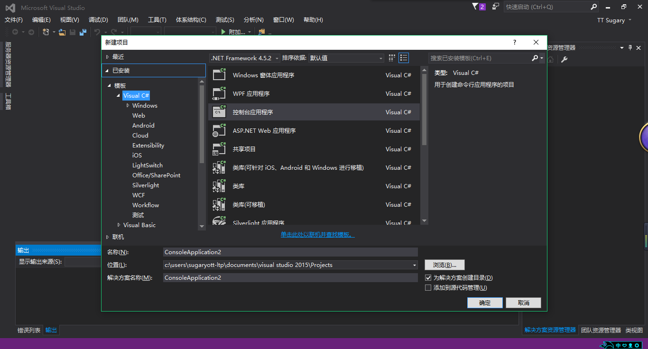The image size is (648, 349).
Task: Collapse the 已安装 section
Action: click(x=108, y=70)
